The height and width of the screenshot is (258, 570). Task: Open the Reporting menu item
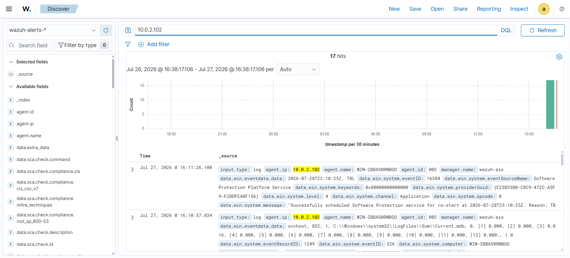(489, 9)
